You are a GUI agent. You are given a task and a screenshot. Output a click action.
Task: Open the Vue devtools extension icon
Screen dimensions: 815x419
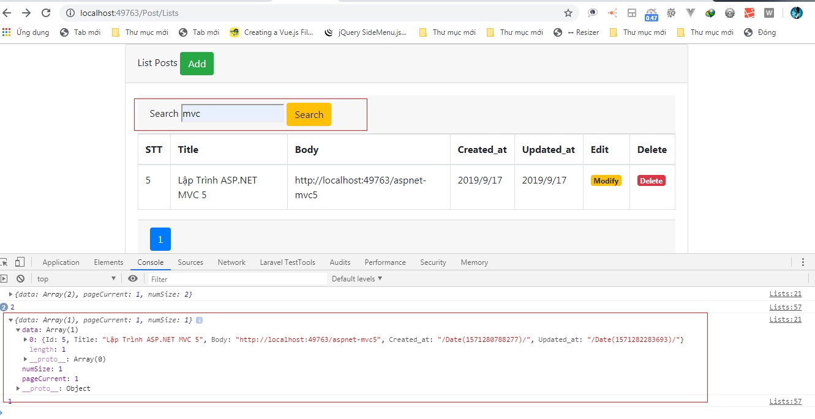click(x=691, y=13)
